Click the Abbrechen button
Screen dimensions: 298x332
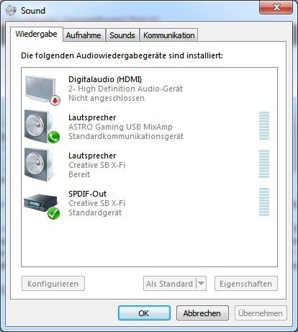[202, 313]
